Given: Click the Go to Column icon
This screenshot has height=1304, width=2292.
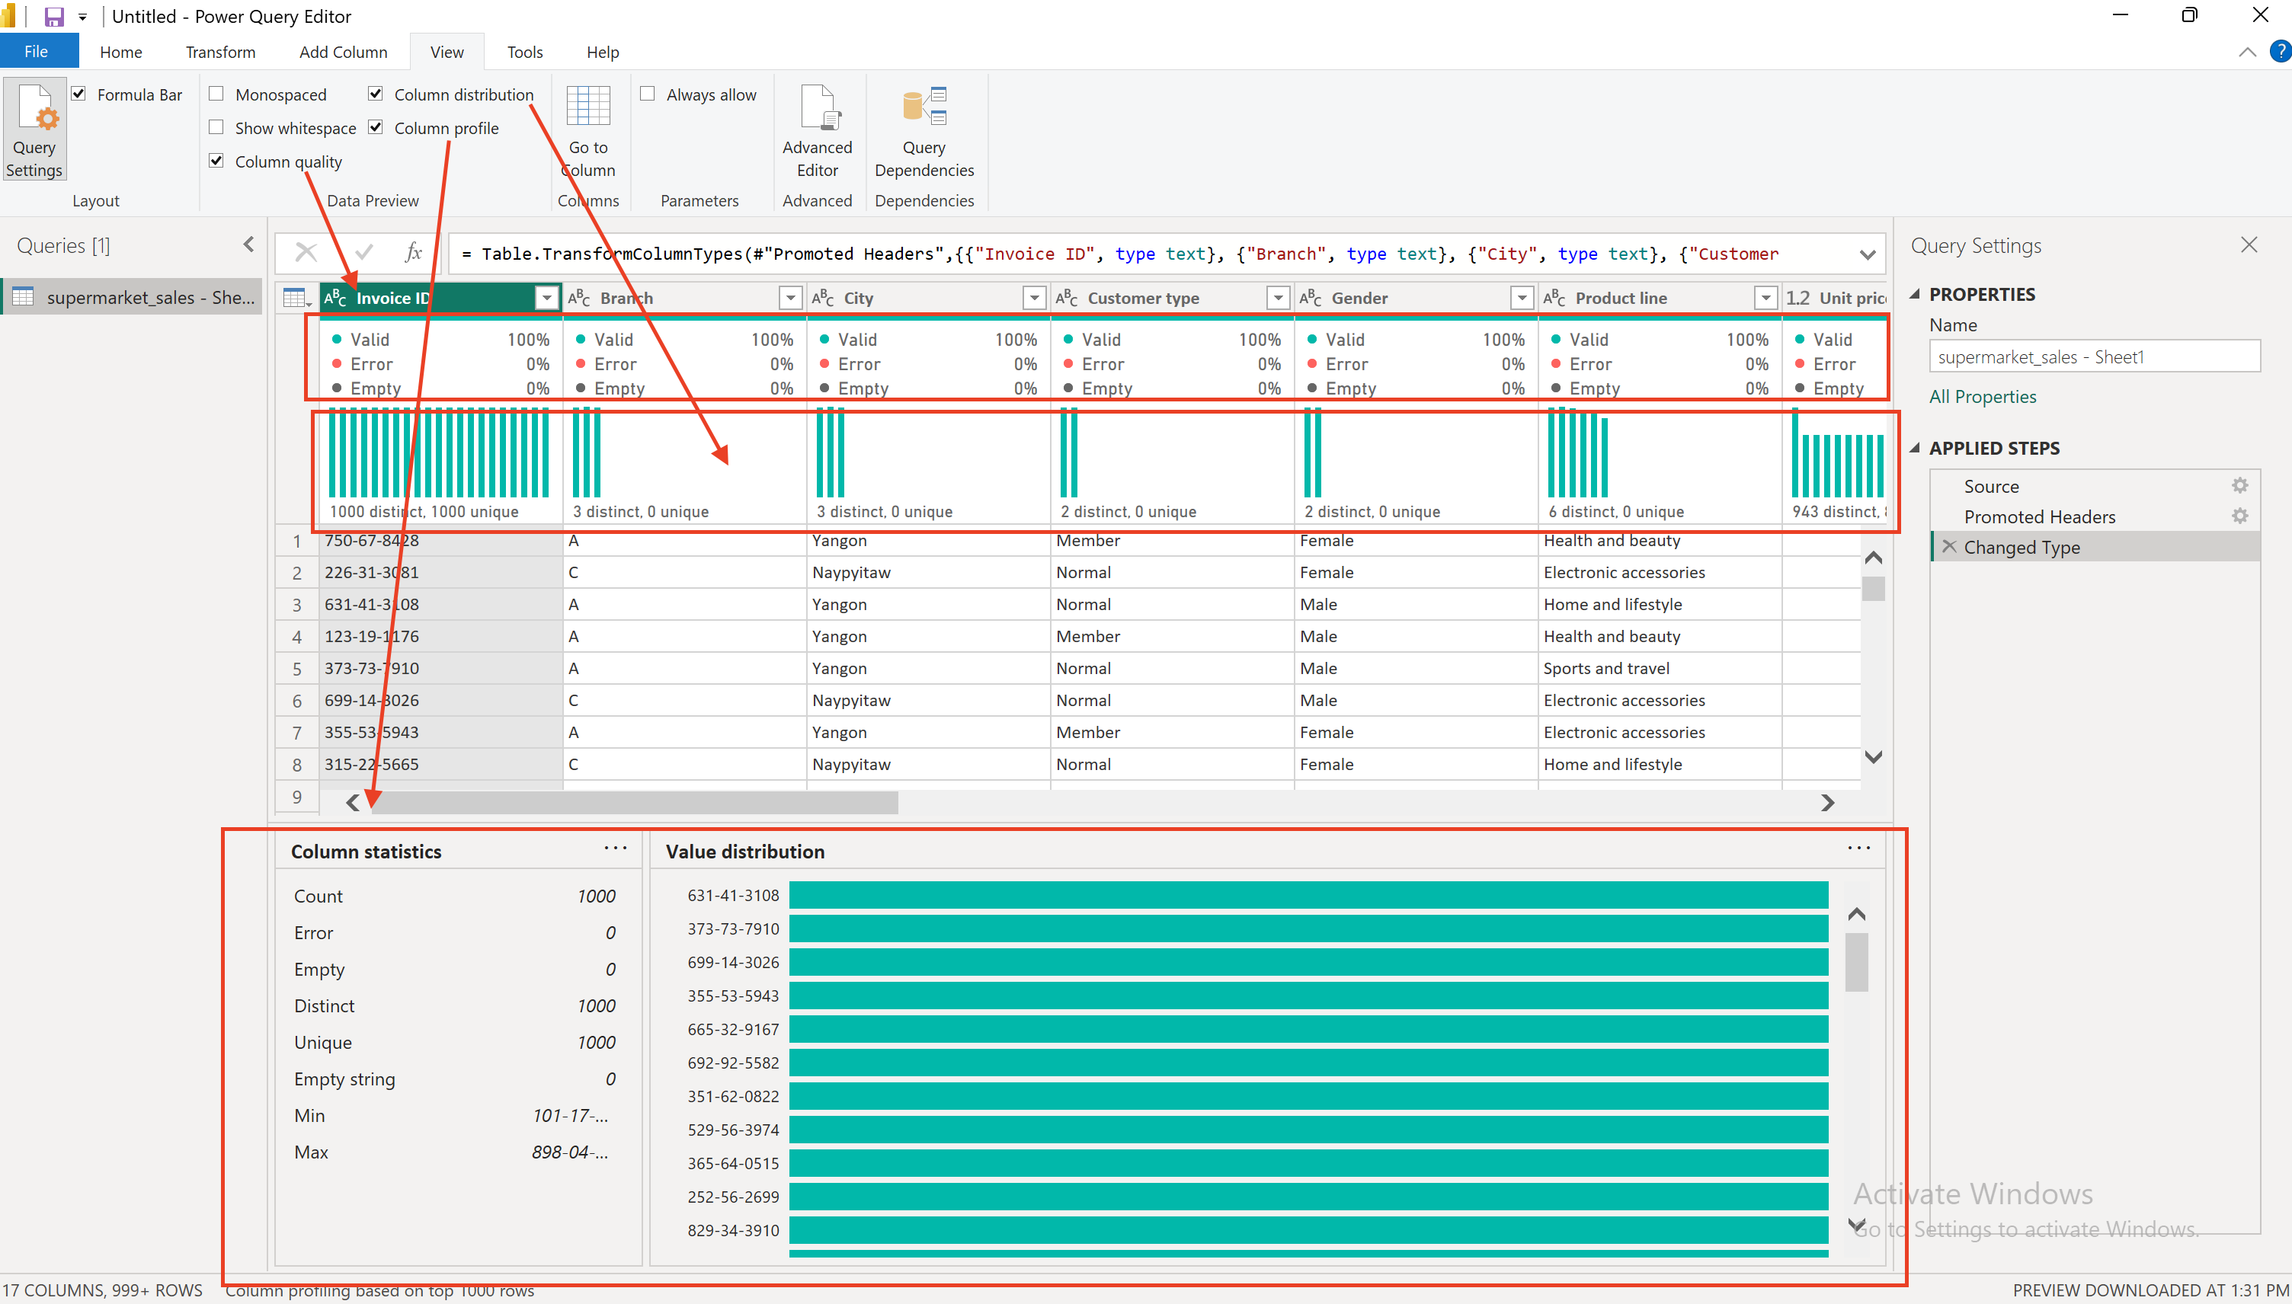Looking at the screenshot, I should pos(588,106).
